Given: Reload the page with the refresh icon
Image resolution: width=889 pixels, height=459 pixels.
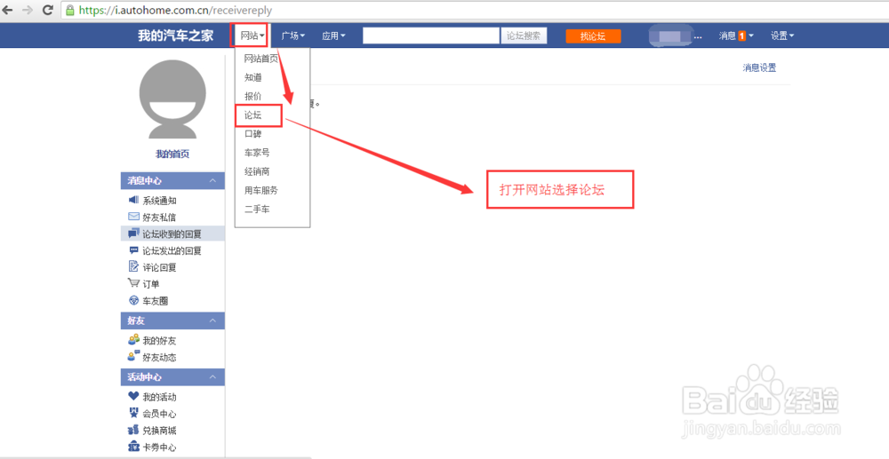Looking at the screenshot, I should click(x=48, y=10).
